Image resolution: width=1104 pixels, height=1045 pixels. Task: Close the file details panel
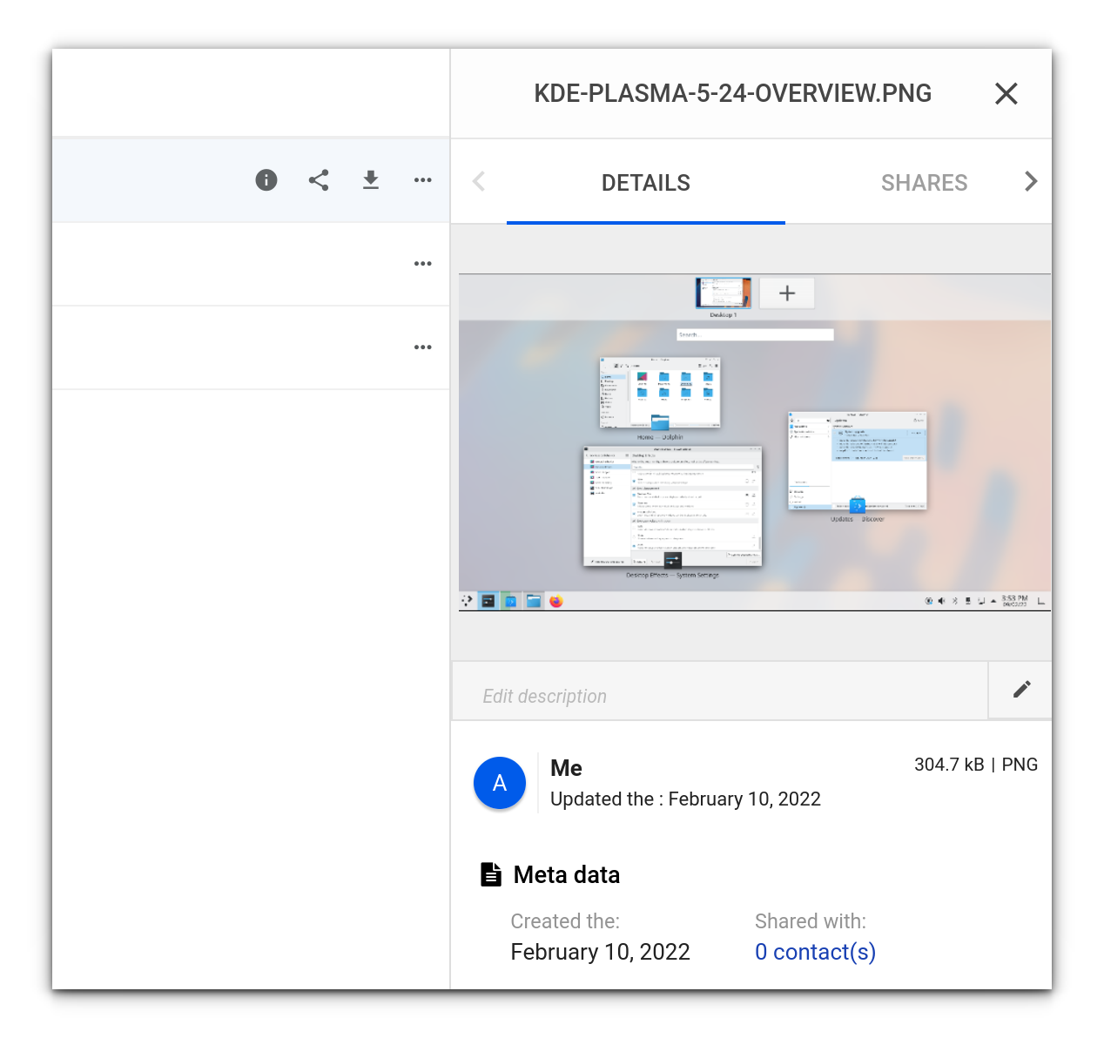tap(1006, 94)
